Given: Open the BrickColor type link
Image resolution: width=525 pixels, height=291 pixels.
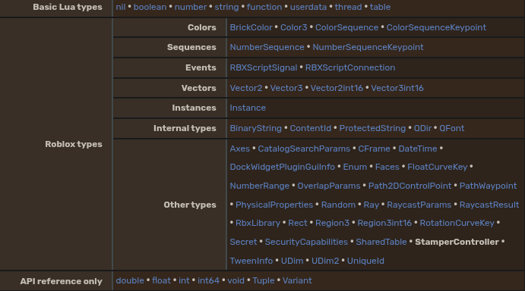Looking at the screenshot, I should click(x=251, y=27).
